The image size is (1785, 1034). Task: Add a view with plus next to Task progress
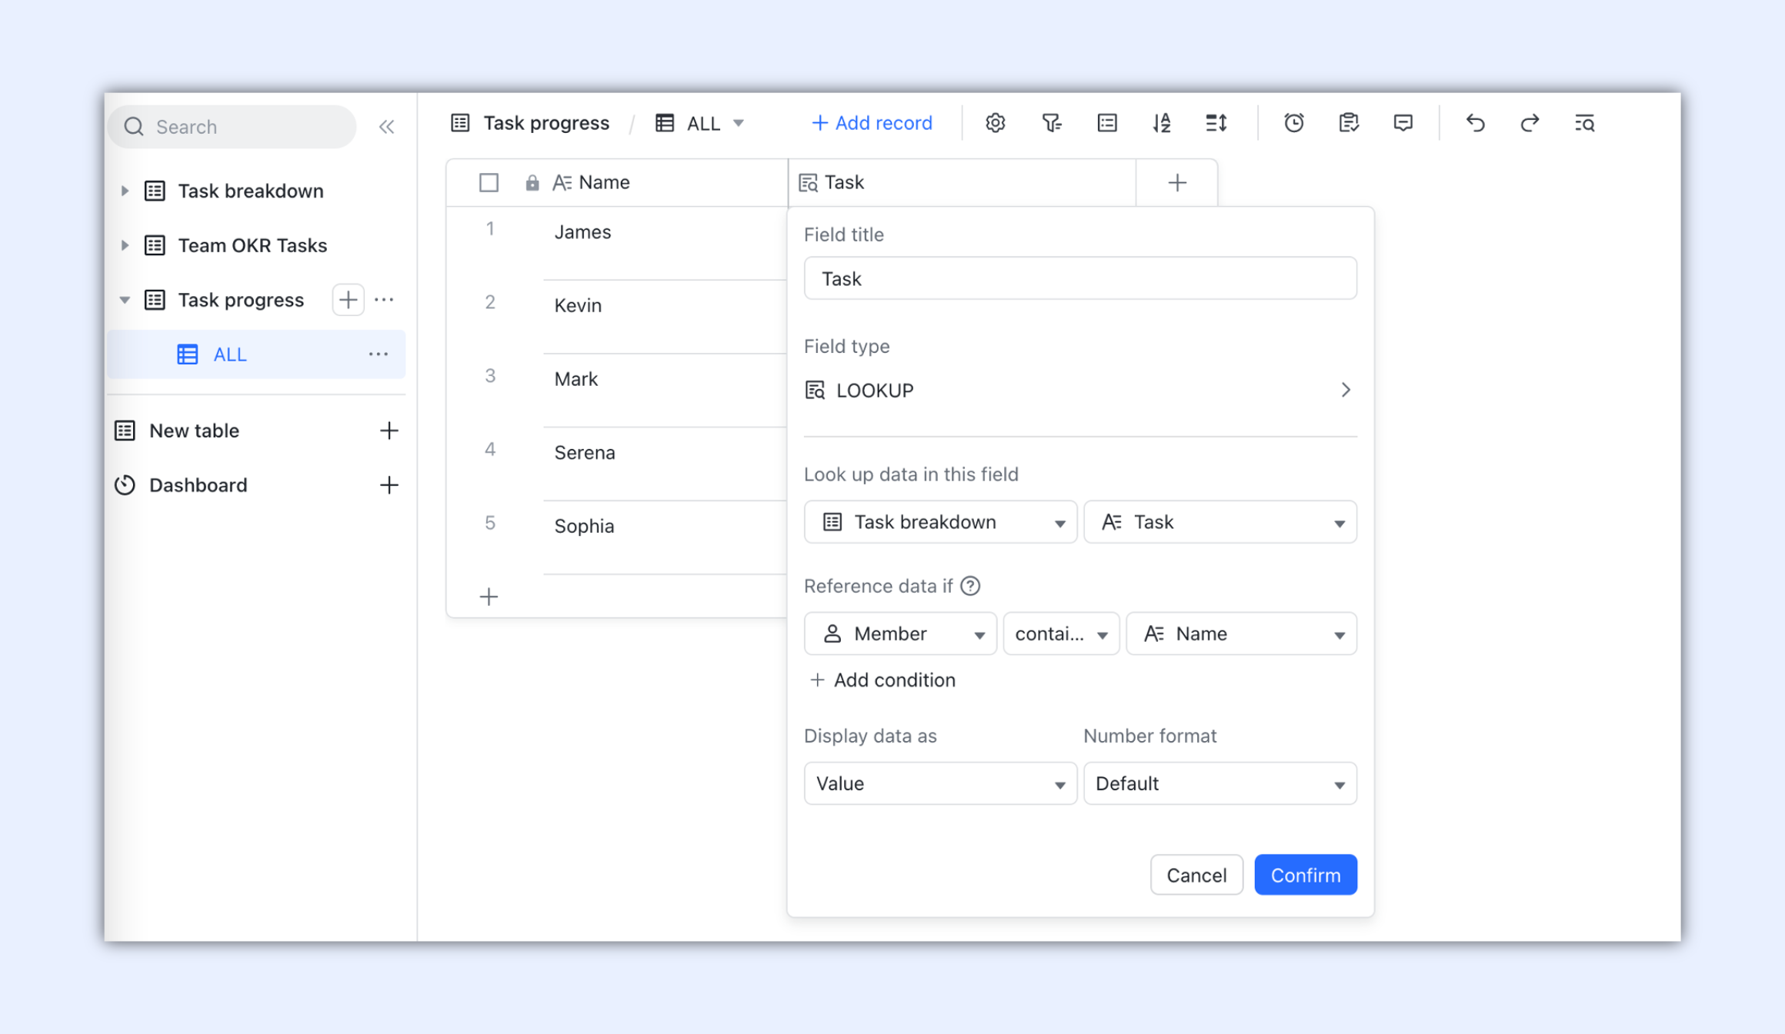[x=348, y=300]
